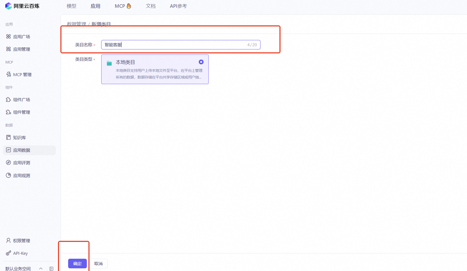Image resolution: width=467 pixels, height=271 pixels.
Task: Click the API-Key key icon
Action: tap(9, 253)
